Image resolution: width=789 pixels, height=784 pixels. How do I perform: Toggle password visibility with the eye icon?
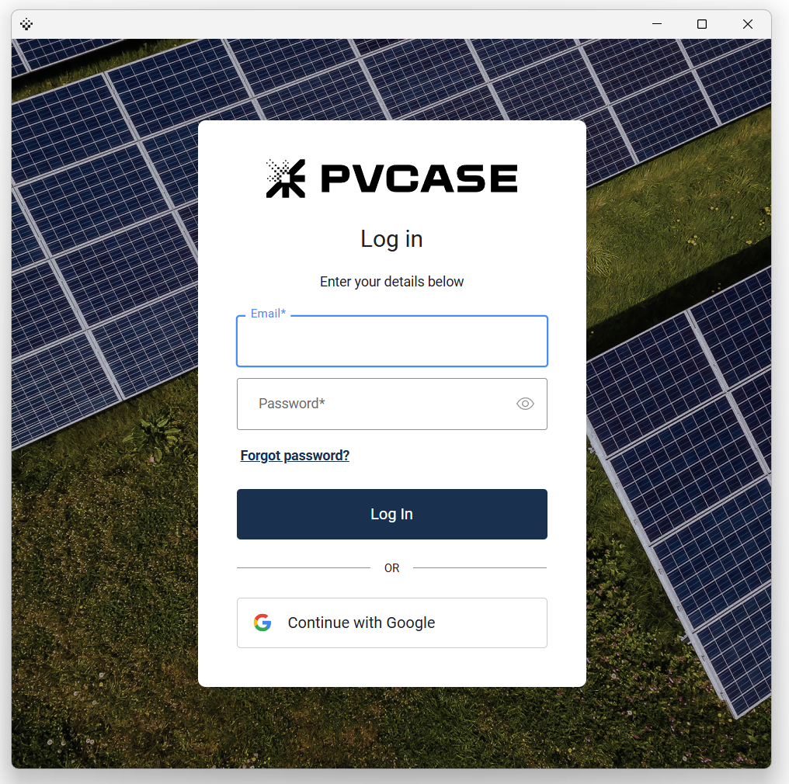(x=525, y=404)
